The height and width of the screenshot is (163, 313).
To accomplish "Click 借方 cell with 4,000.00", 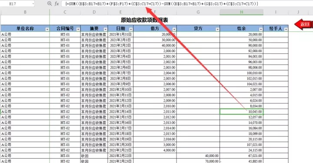I will coord(155,150).
